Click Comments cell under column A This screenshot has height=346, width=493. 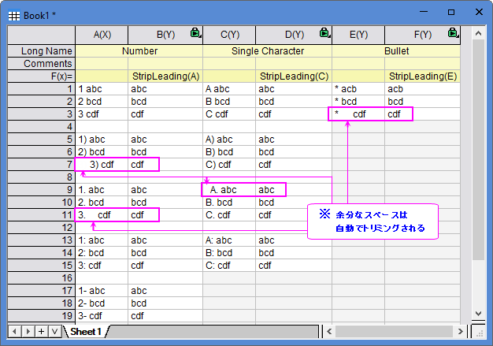coord(102,64)
